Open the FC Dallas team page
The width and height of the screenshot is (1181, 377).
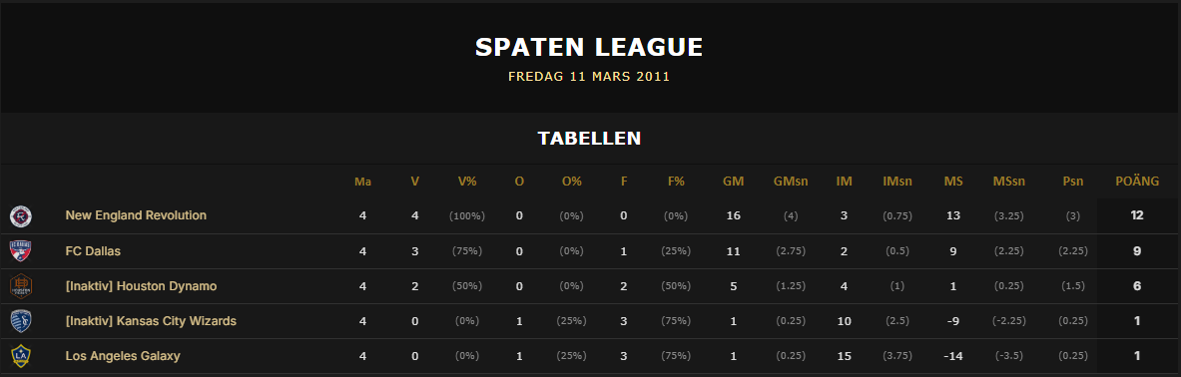pyautogui.click(x=93, y=251)
